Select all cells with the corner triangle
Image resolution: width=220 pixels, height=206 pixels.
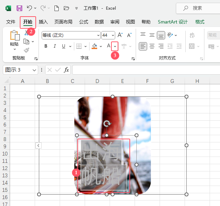(6, 81)
